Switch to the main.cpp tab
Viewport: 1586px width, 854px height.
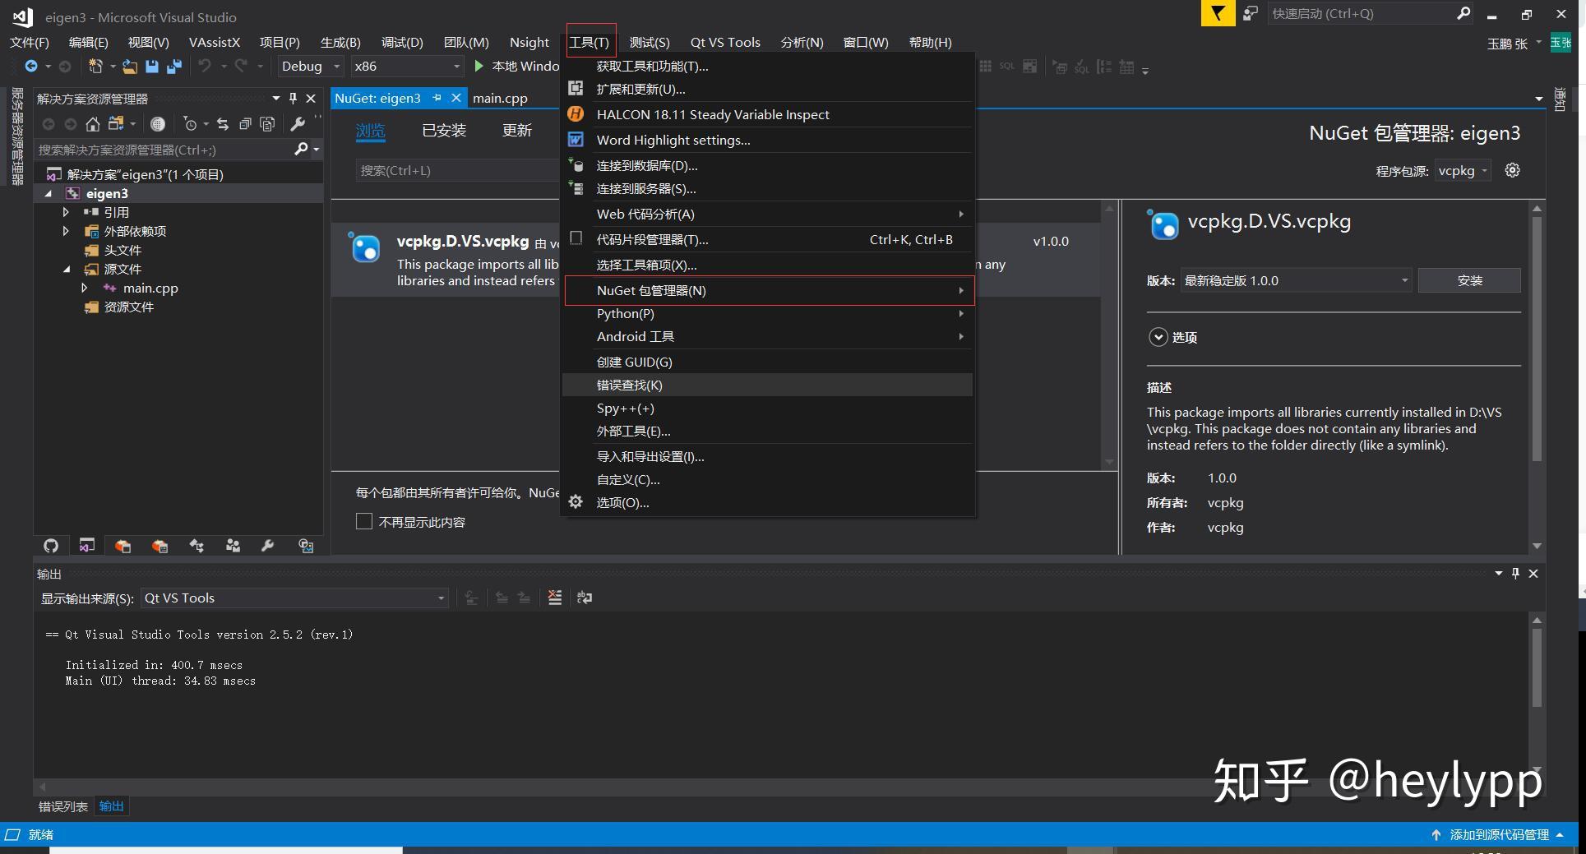tap(500, 98)
